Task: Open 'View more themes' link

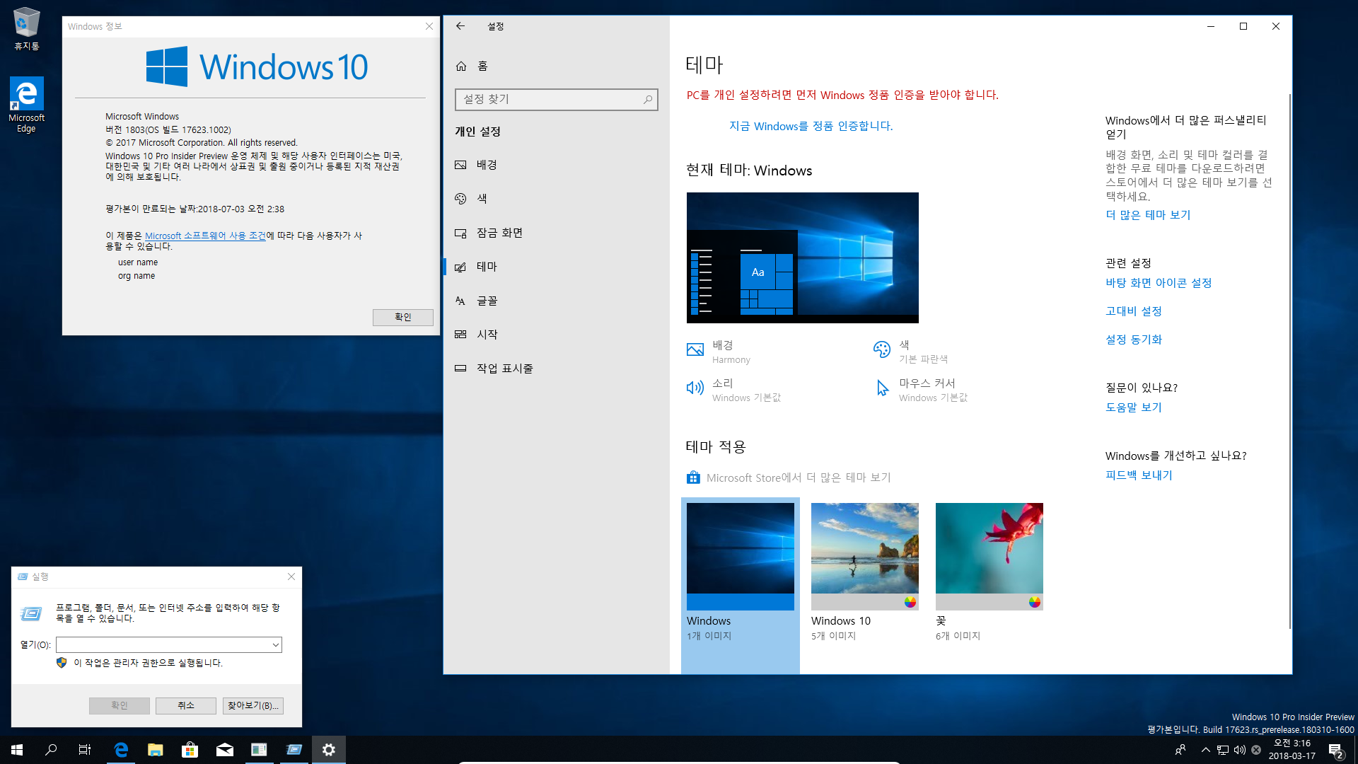Action: click(x=1148, y=215)
